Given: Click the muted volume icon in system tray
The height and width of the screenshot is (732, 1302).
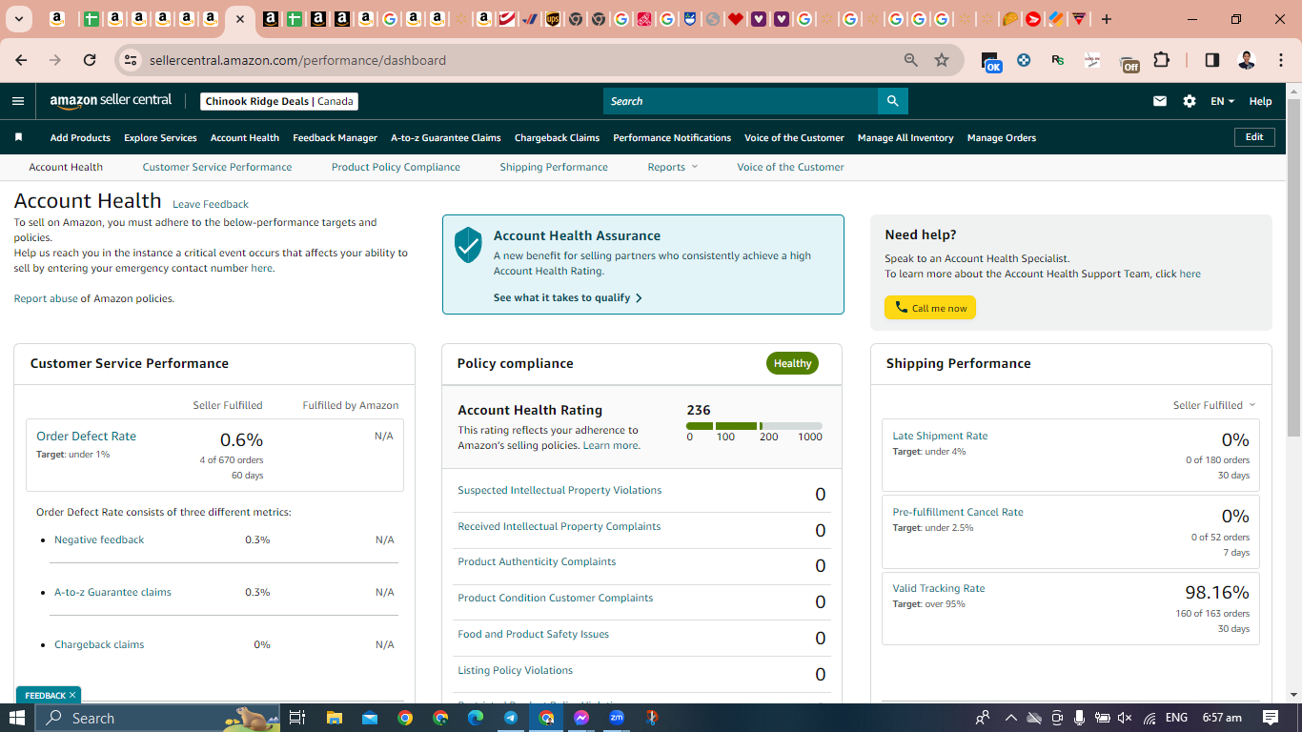Looking at the screenshot, I should [x=1125, y=718].
